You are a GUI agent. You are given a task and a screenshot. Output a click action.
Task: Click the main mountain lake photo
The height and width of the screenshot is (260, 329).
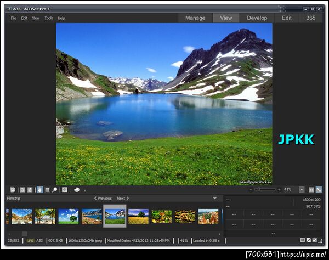(164, 104)
